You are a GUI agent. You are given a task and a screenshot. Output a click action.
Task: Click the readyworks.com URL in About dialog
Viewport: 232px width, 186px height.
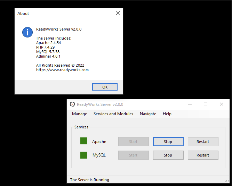62,70
